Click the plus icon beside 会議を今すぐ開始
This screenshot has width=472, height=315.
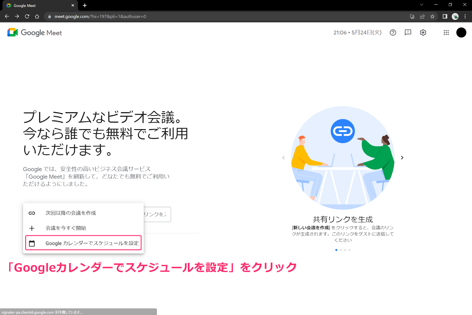32,228
